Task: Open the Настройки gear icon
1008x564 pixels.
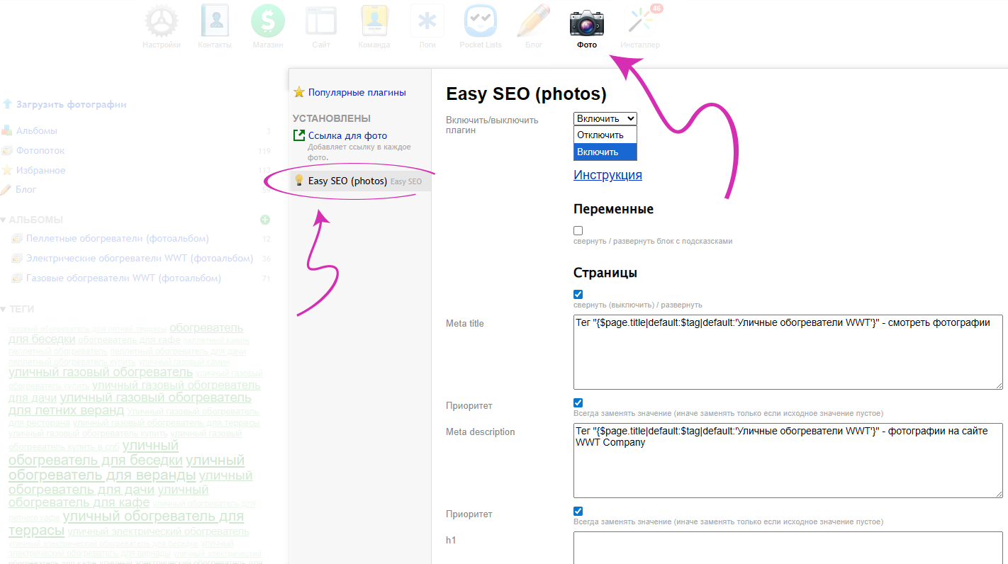Action: click(161, 22)
